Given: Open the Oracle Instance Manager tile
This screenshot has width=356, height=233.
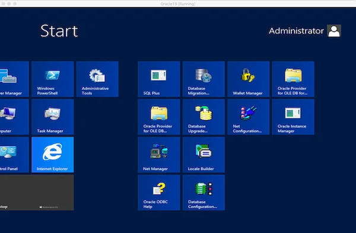Looking at the screenshot, I should coord(293,117).
